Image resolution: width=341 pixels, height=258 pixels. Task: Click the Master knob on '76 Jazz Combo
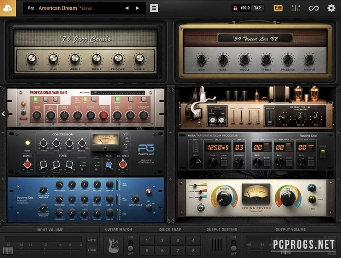click(x=140, y=59)
